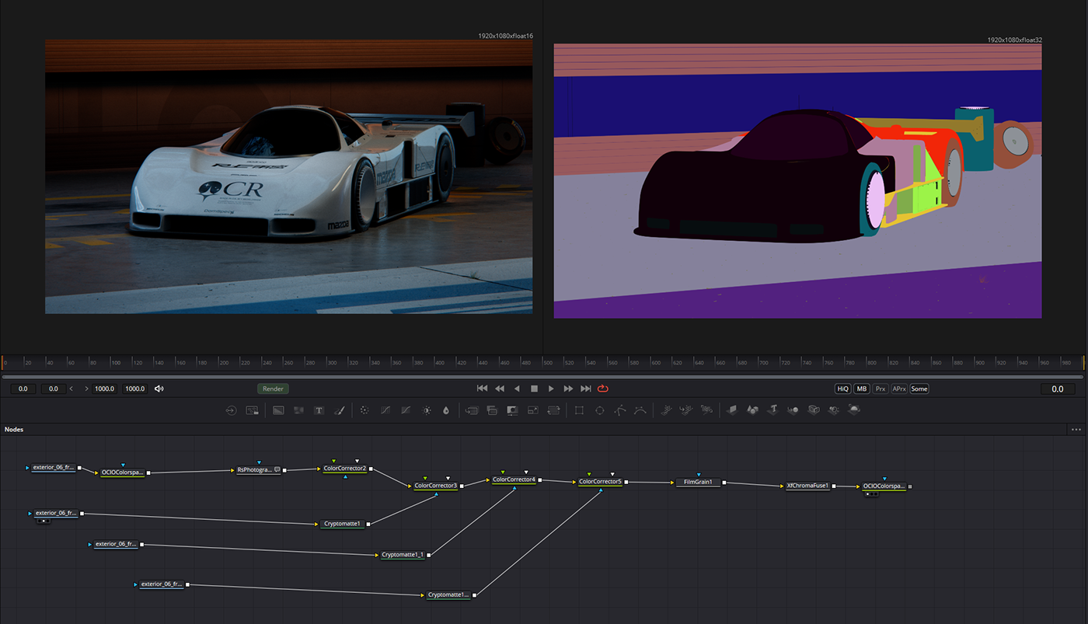1088x624 pixels.
Task: Add a pEmitter particle node
Action: tap(664, 410)
